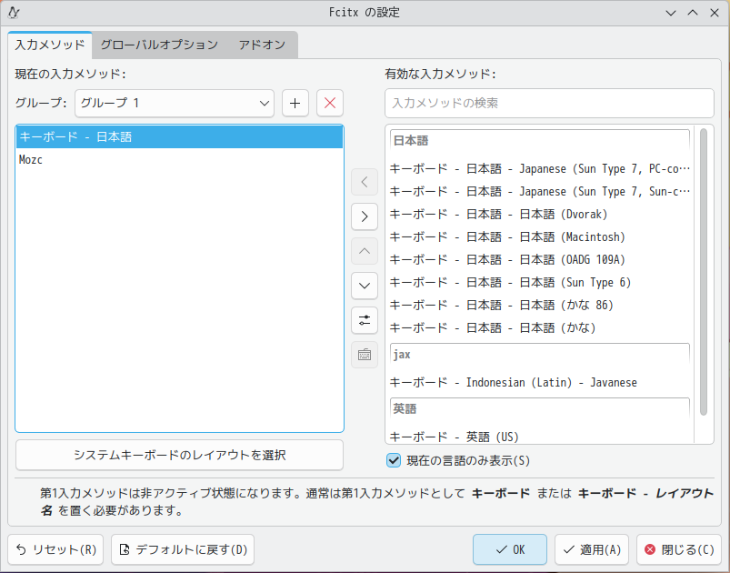Image resolution: width=730 pixels, height=573 pixels.
Task: Click the jax group header
Action: coord(539,355)
